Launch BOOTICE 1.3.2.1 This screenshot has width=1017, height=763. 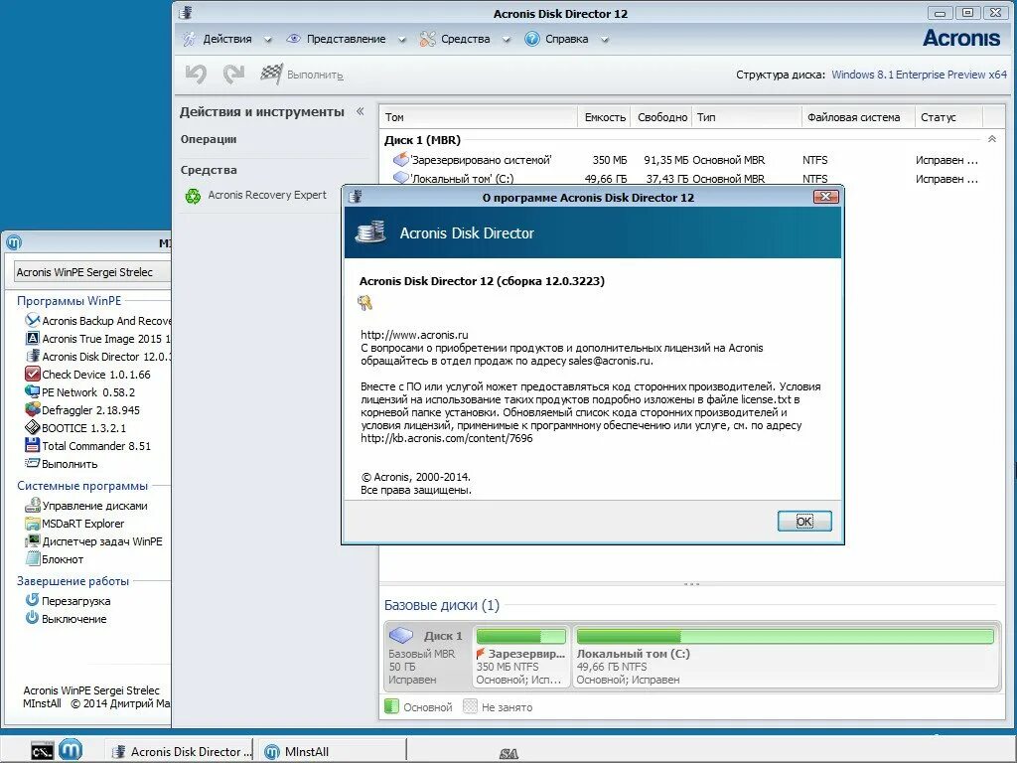point(75,428)
